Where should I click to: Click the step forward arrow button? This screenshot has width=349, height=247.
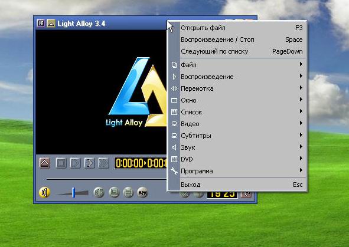click(90, 163)
